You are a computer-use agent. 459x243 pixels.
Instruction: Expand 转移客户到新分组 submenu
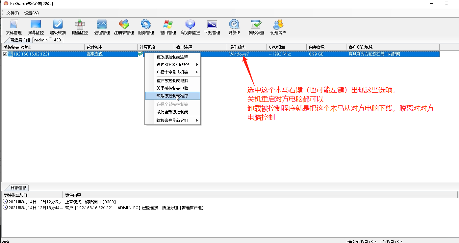[172, 121]
